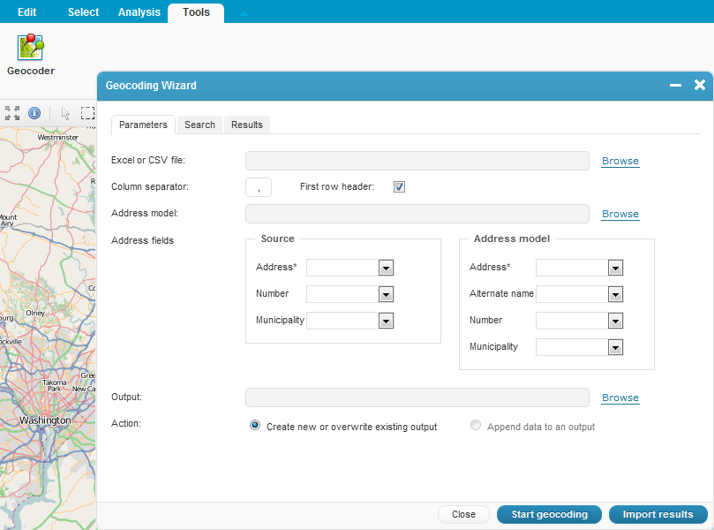714x530 pixels.
Task: Uncheck the First row header checkbox
Action: click(x=399, y=186)
